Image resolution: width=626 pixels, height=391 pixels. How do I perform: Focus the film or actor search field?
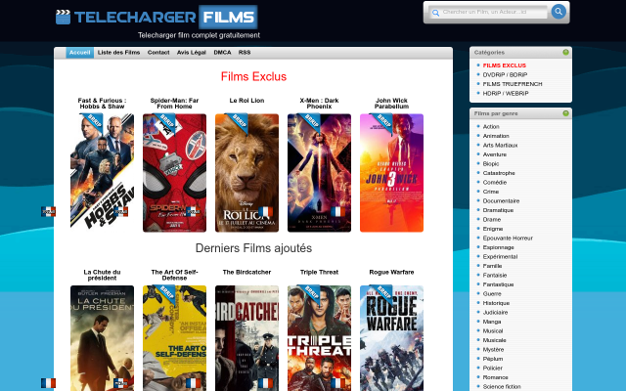[x=488, y=12]
